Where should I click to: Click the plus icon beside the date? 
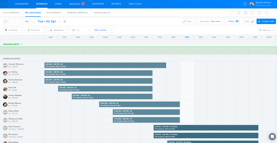pos(65,22)
